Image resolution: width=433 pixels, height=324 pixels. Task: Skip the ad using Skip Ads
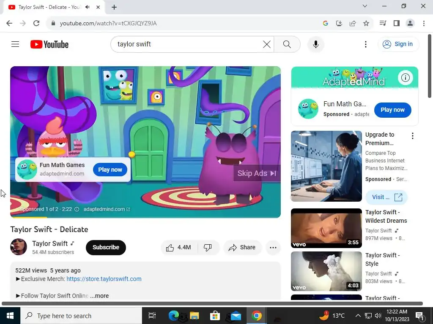257,173
